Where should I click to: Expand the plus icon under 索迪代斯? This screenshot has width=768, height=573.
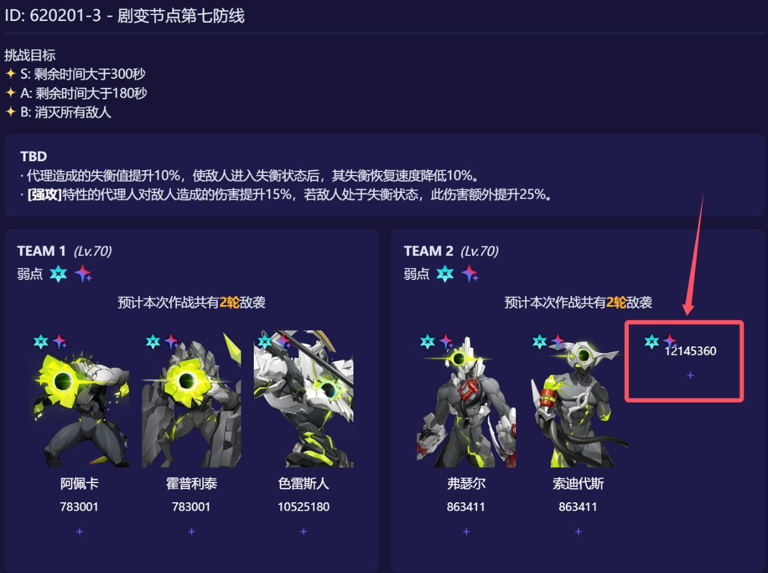coord(578,532)
